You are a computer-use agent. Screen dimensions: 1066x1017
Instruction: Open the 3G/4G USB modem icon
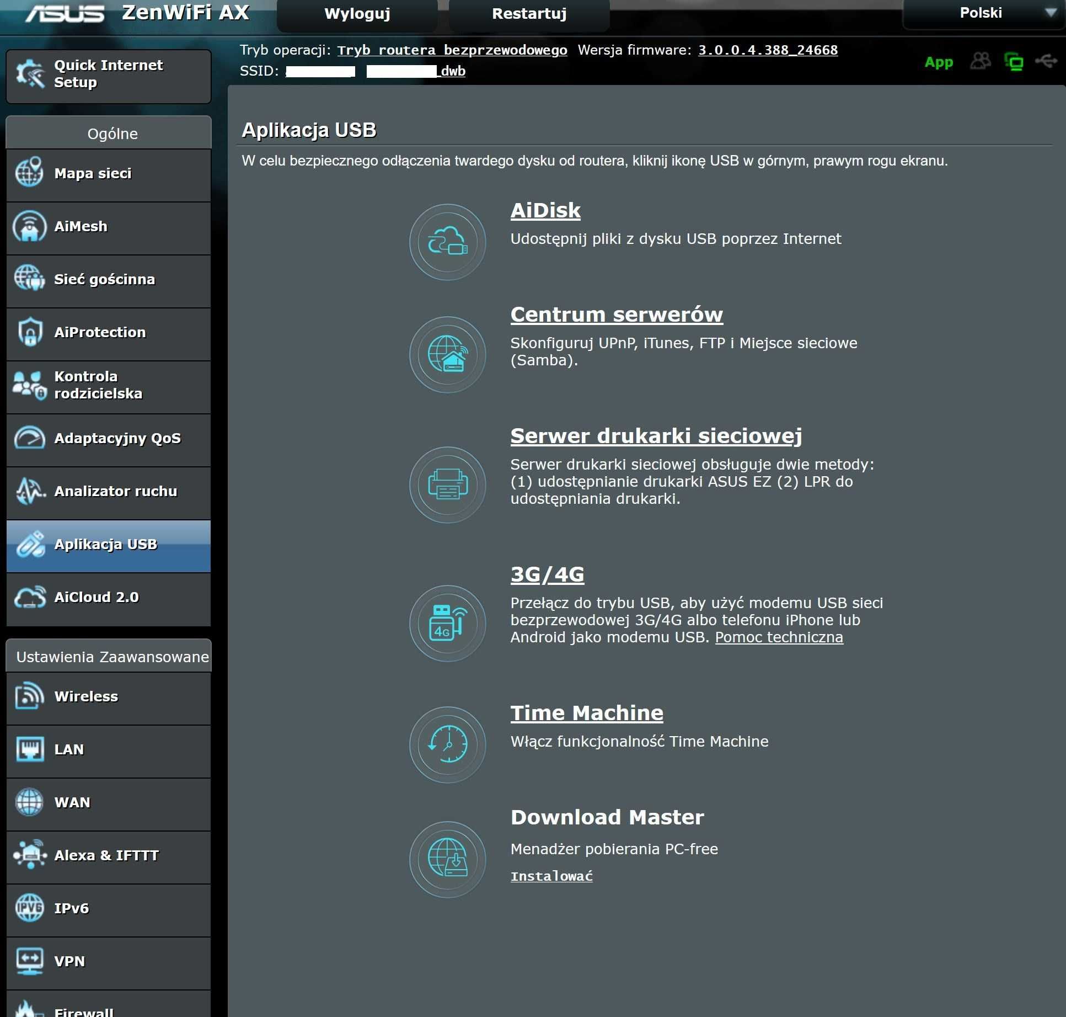point(447,623)
